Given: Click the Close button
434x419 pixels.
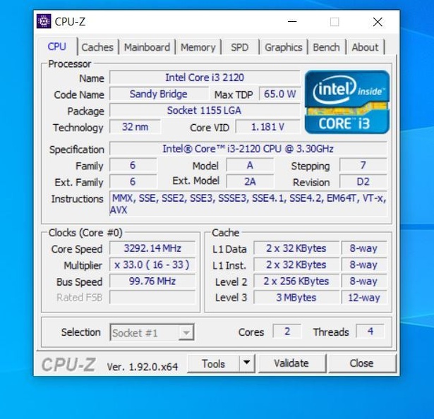Looking at the screenshot, I should click(x=362, y=363).
